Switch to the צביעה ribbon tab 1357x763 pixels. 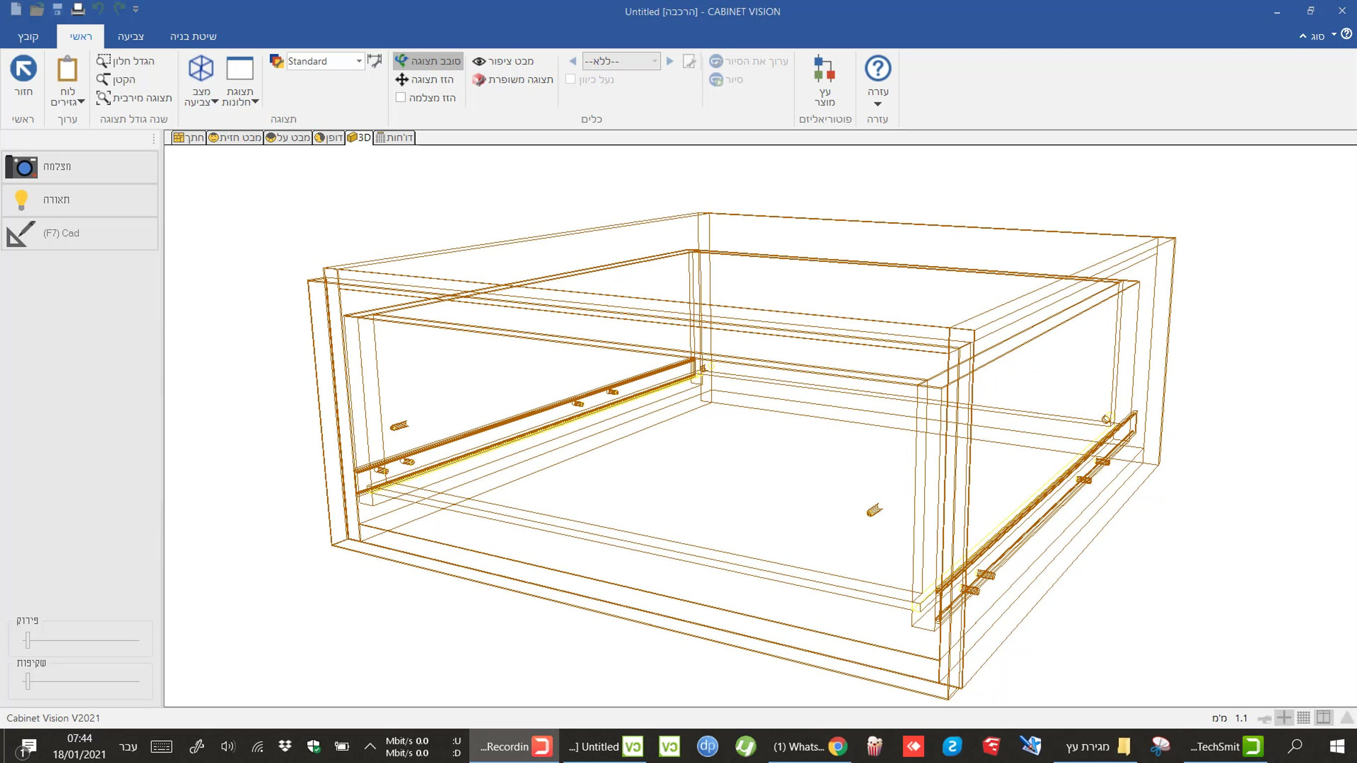[131, 36]
